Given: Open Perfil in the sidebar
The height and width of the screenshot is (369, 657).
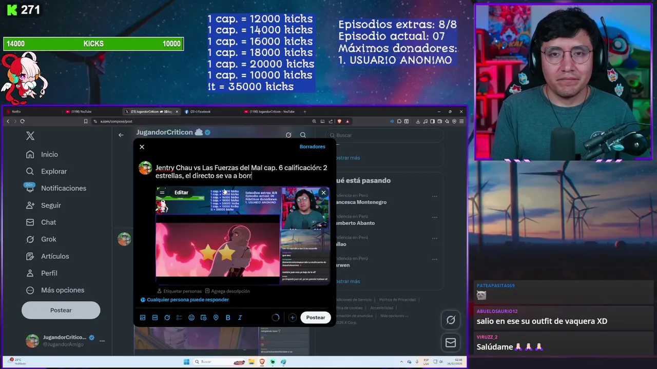Looking at the screenshot, I should pos(42,273).
